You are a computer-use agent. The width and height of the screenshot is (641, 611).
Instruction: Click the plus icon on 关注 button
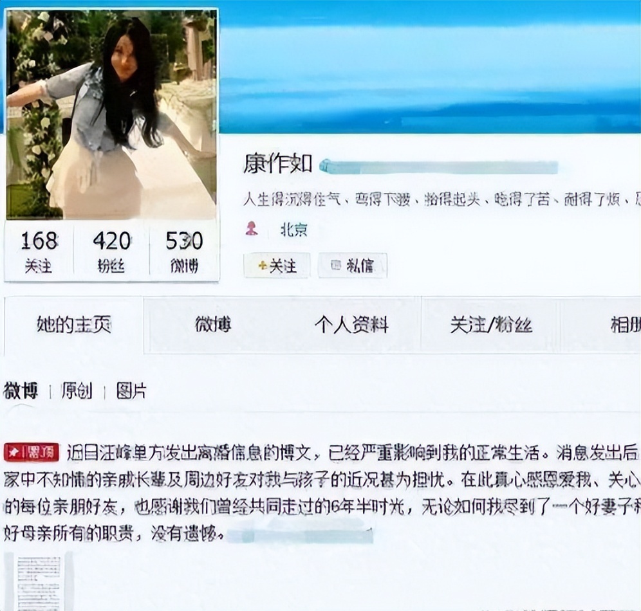pyautogui.click(x=262, y=266)
